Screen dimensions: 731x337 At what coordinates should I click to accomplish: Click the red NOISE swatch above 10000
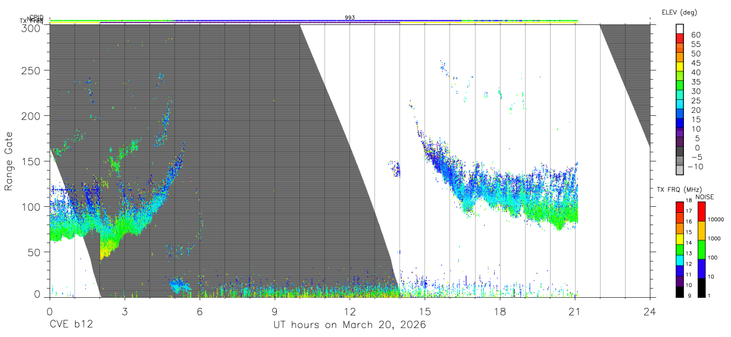pyautogui.click(x=701, y=212)
